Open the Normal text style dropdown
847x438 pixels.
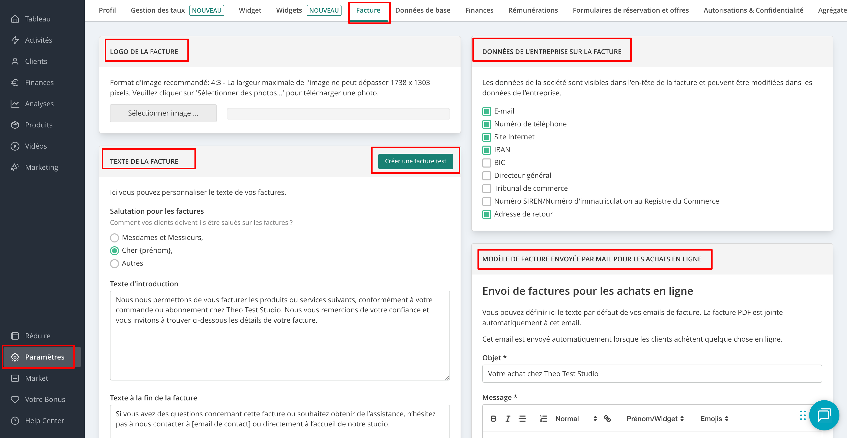point(576,419)
